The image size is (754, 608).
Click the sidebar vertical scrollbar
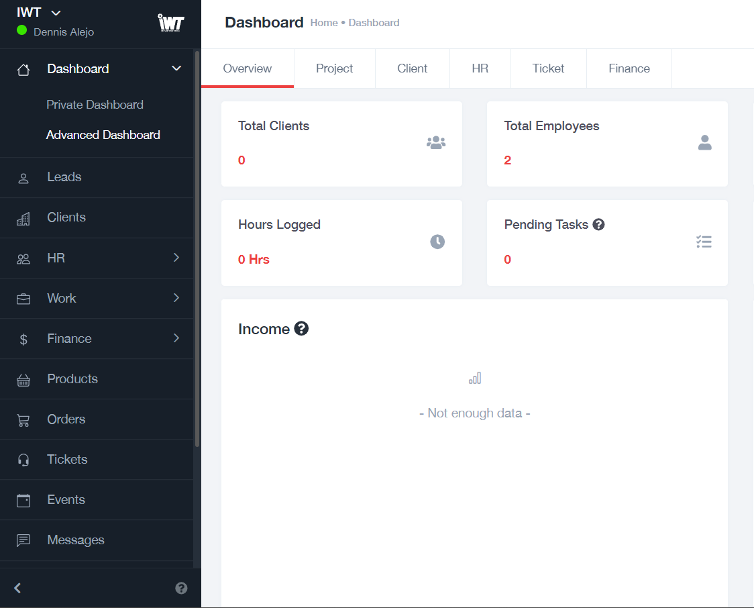(197, 248)
